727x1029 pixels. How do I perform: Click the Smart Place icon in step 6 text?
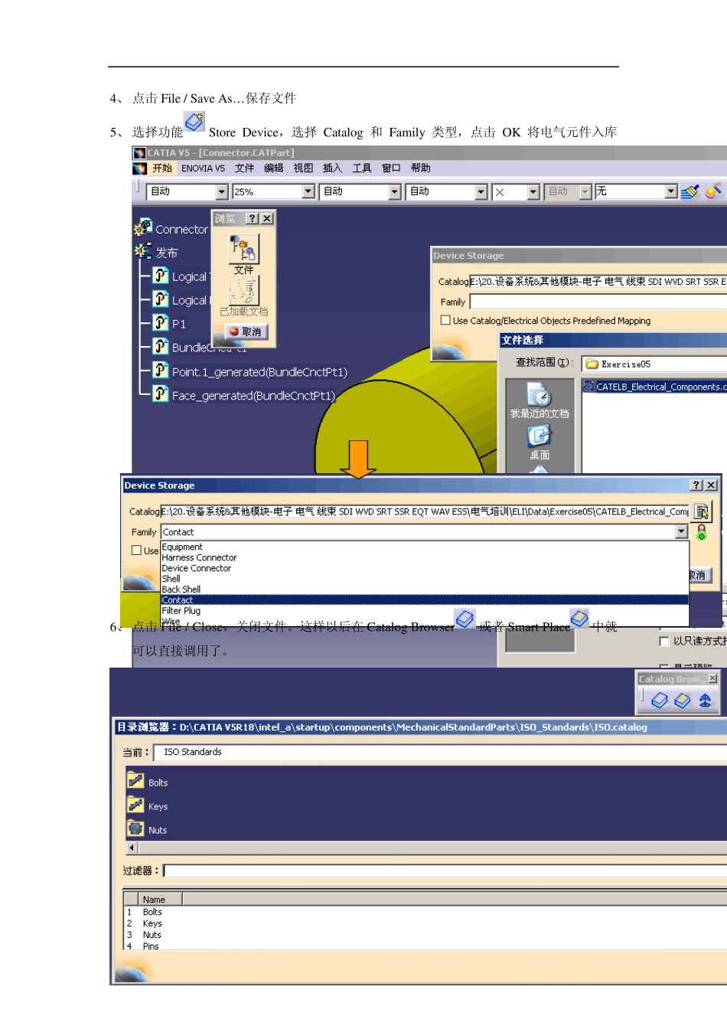pos(579,619)
